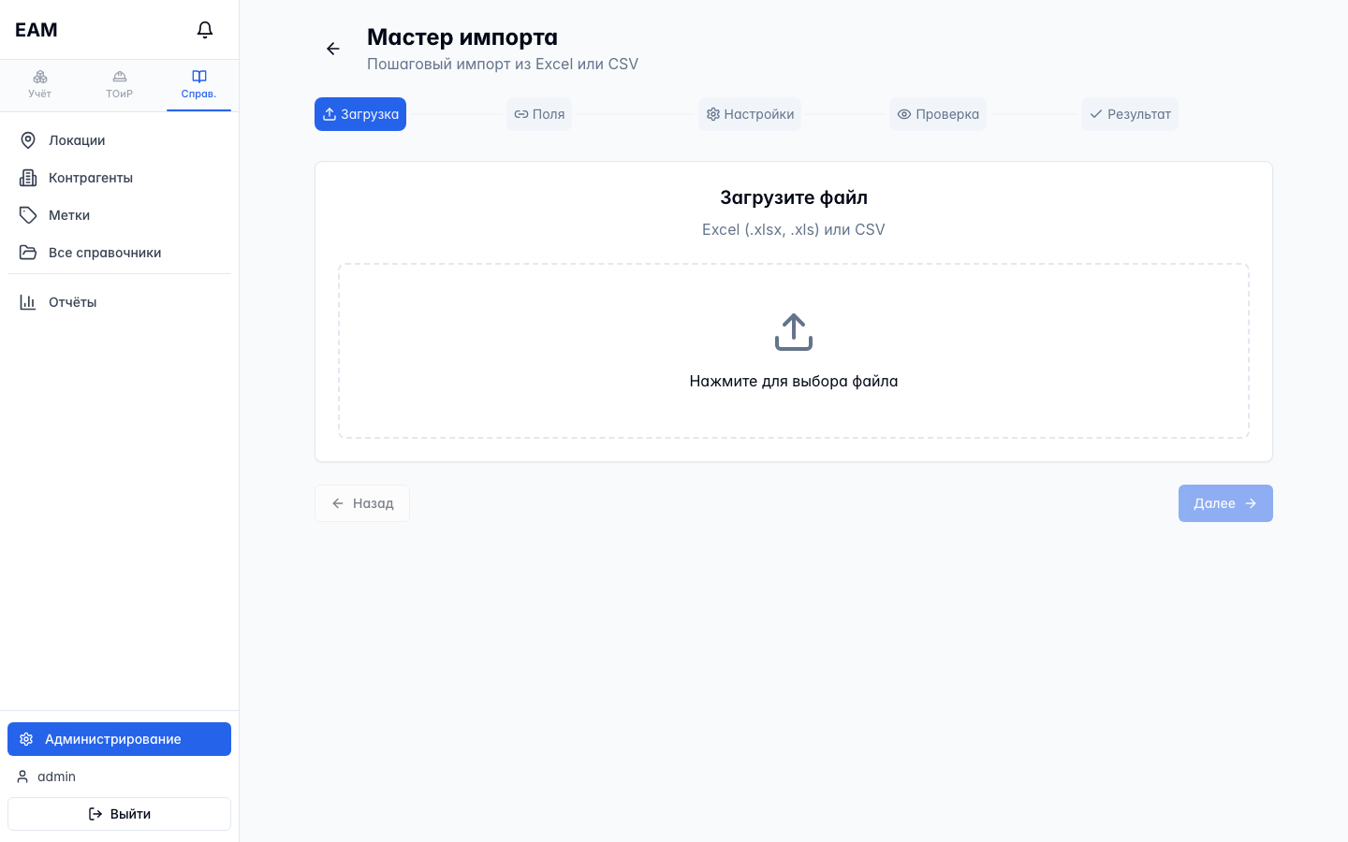Click 'Нажмите для выбора файла' text
This screenshot has height=842, width=1348.
794,381
